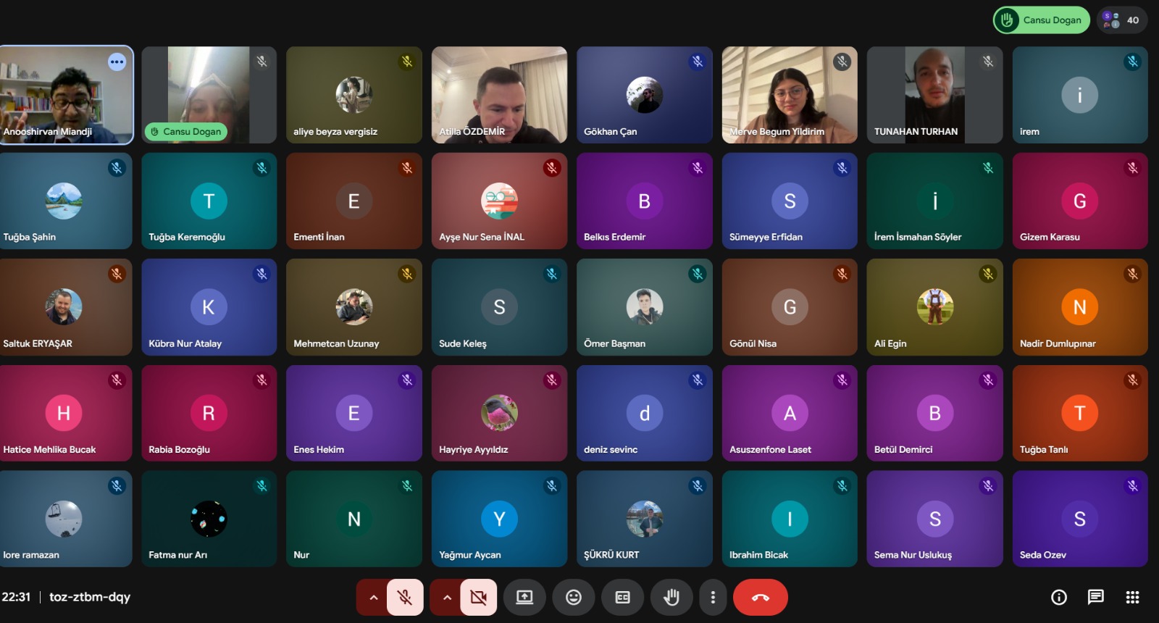Open the activities grid icon
1159x623 pixels.
tap(1132, 597)
